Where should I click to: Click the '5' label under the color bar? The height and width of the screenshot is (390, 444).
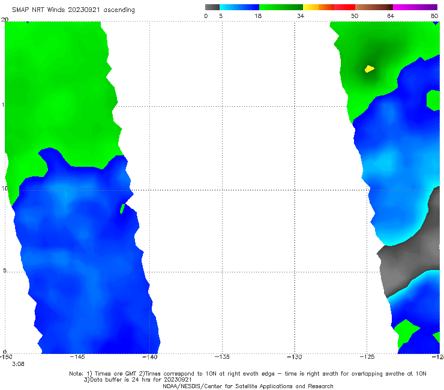point(221,16)
